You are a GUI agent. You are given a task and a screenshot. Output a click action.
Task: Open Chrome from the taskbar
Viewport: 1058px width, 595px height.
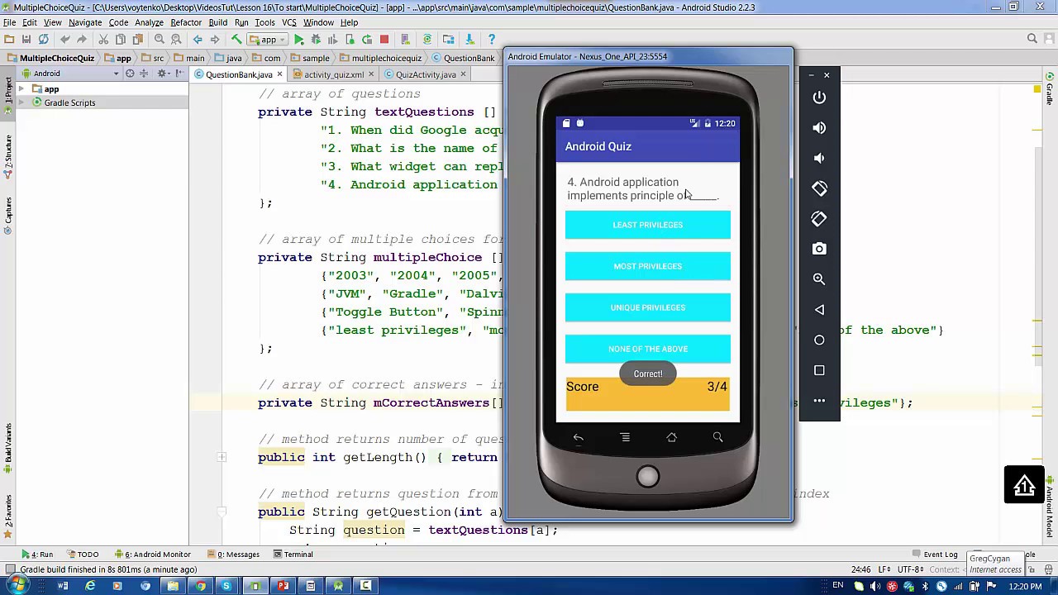(x=200, y=586)
